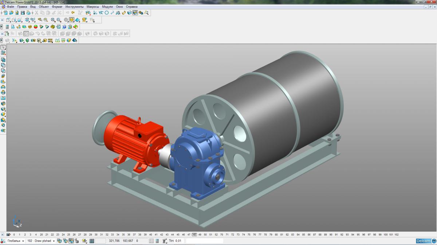Create a new model file
437x245 pixels.
coord(6,13)
